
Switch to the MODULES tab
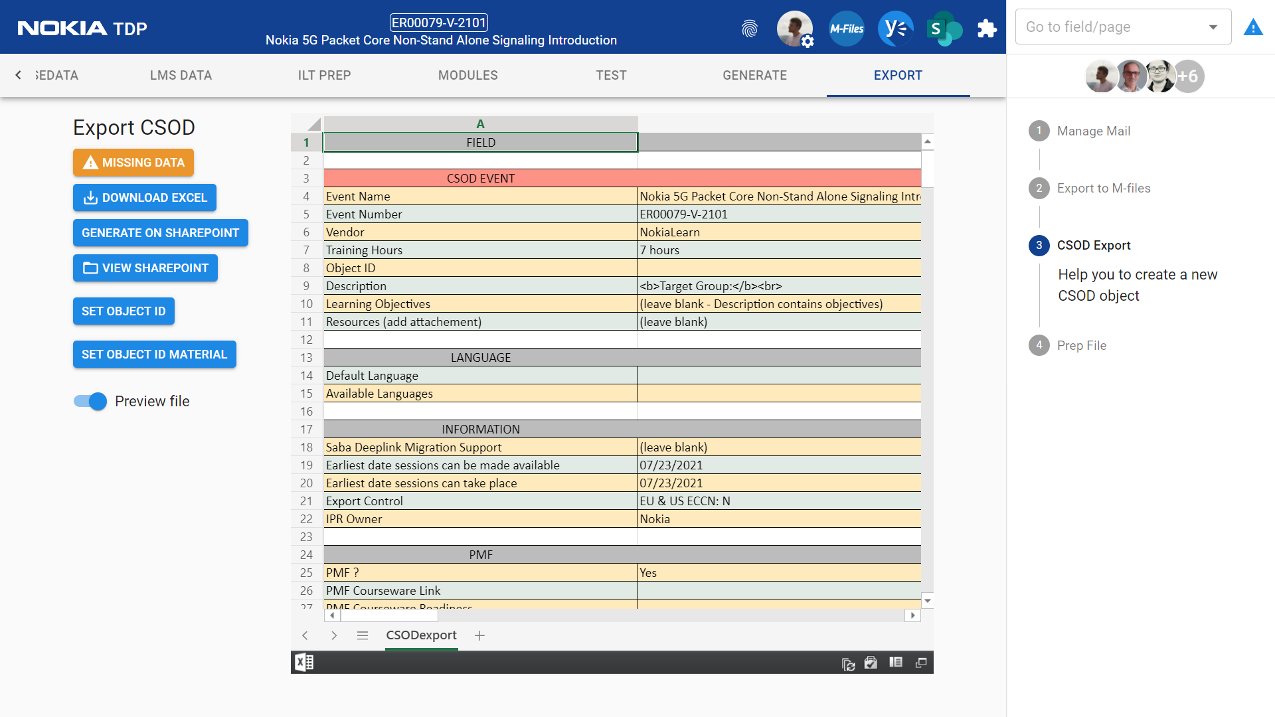[x=467, y=76]
